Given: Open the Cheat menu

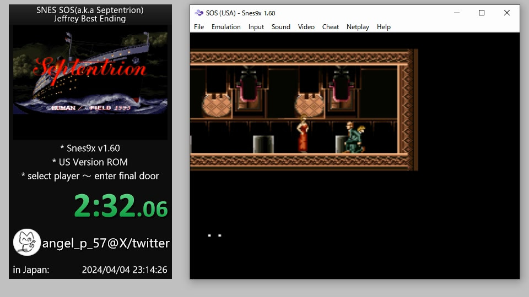Looking at the screenshot, I should [330, 27].
